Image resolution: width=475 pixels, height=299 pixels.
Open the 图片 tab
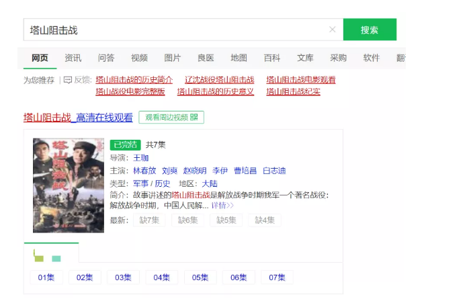173,58
